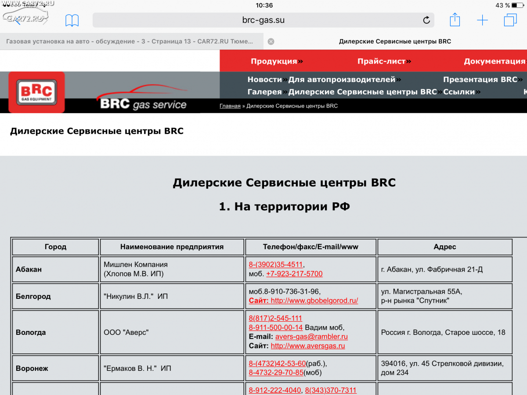Tap the 10:36 status bar clock

tap(264, 5)
